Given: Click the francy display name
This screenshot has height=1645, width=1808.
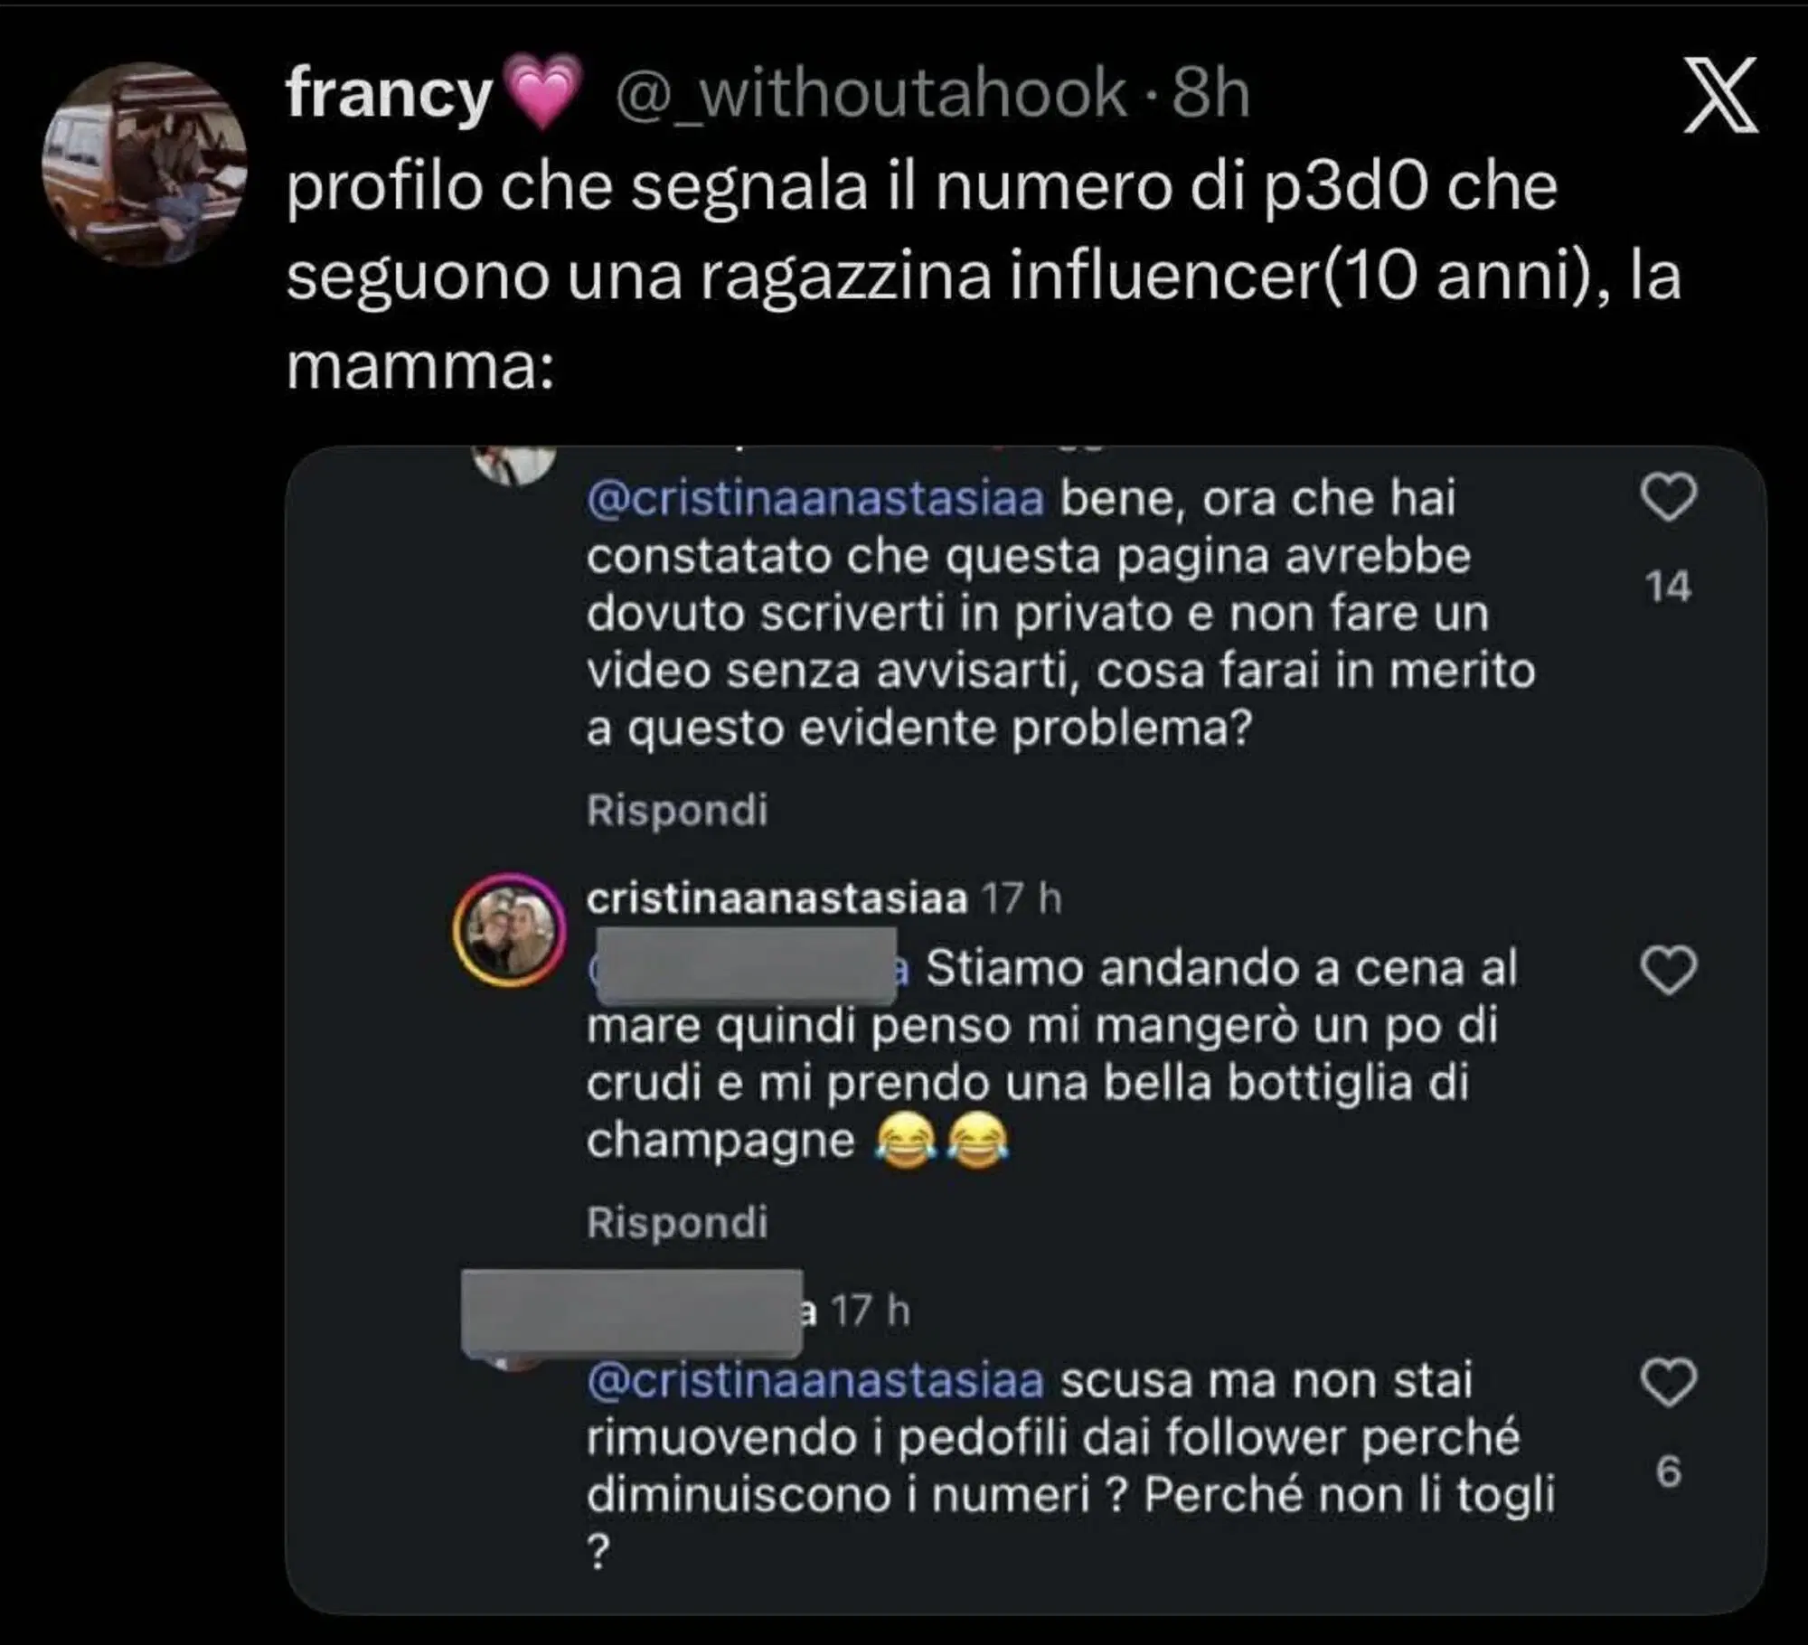Looking at the screenshot, I should coord(389,94).
